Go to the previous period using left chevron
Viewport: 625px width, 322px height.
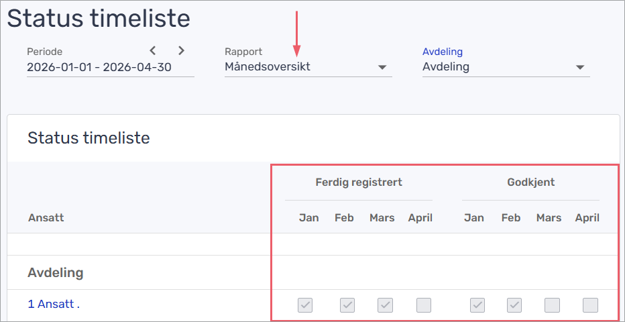click(153, 50)
